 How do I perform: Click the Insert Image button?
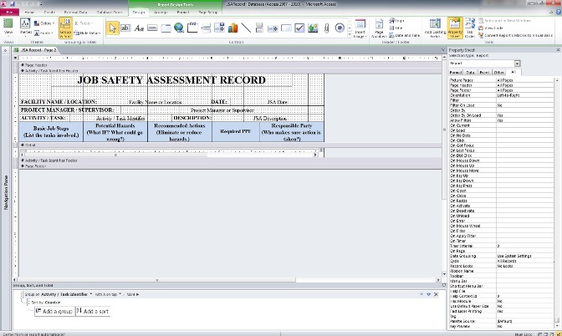[x=360, y=28]
